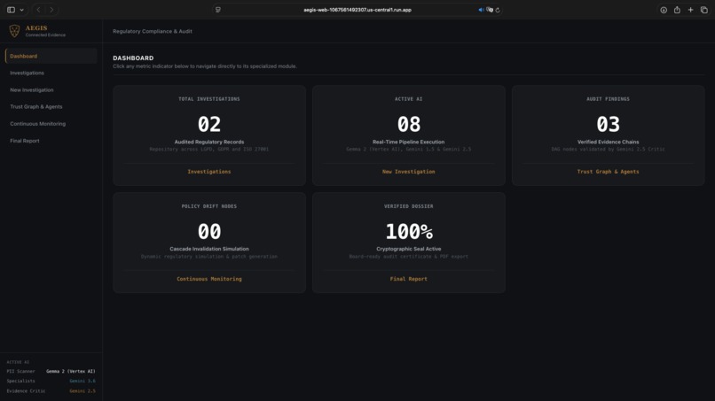Click the 'PII Scanner' label
This screenshot has height=401, width=715.
pyautogui.click(x=20, y=372)
